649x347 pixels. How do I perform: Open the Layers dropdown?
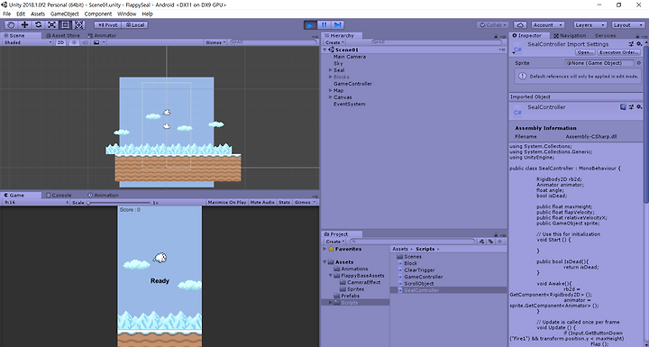590,25
